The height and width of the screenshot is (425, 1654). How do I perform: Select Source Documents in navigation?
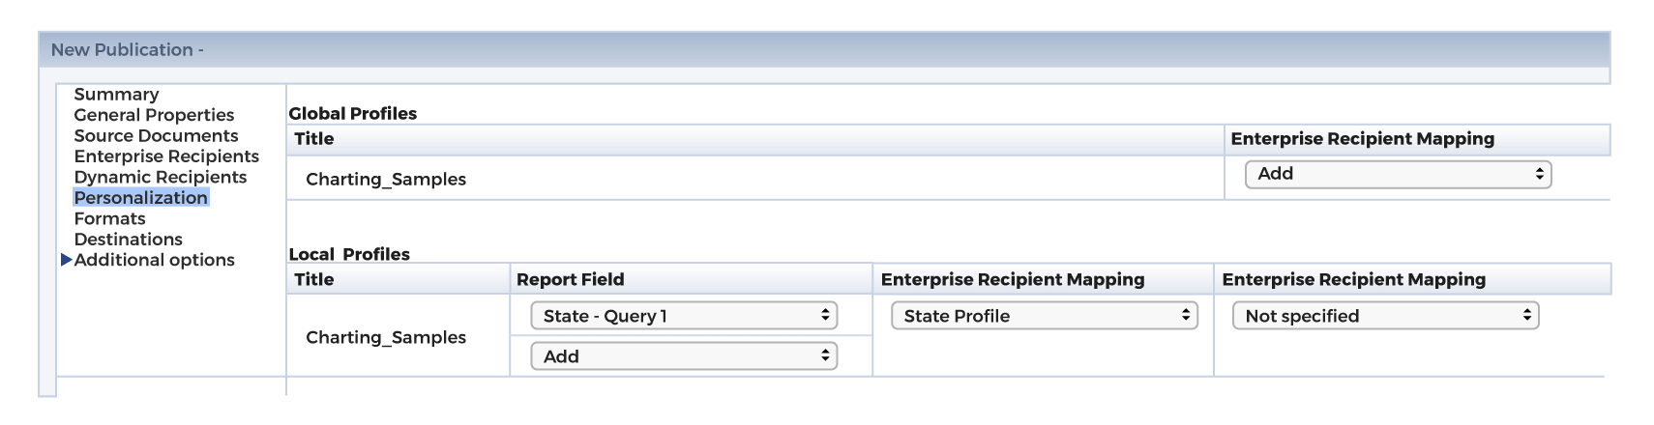(156, 135)
